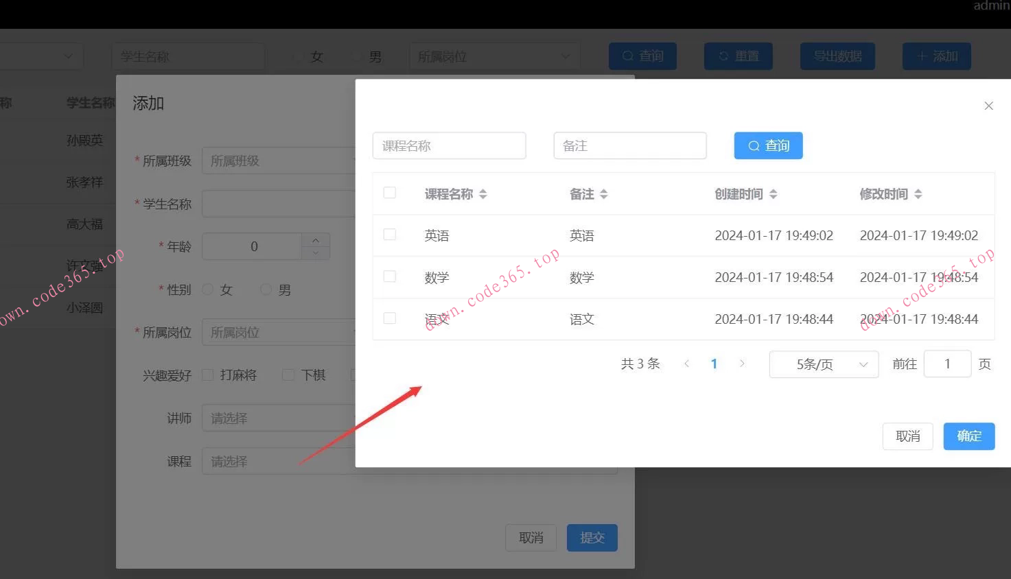
Task: Sort by the 创建时间 column arrows
Action: 774,193
